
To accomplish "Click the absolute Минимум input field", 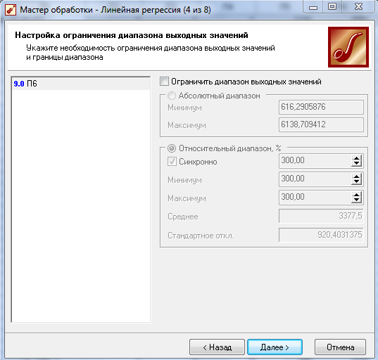I will coord(321,107).
